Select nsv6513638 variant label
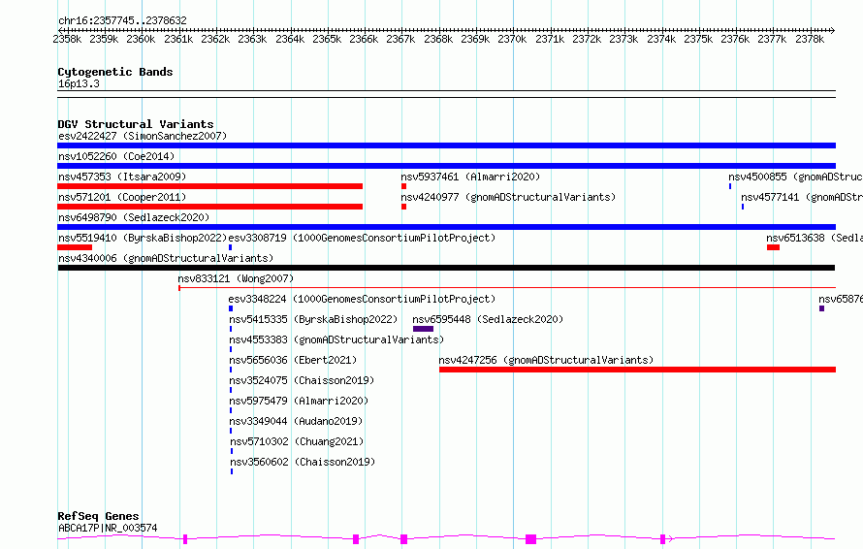This screenshot has width=863, height=549. [815, 238]
